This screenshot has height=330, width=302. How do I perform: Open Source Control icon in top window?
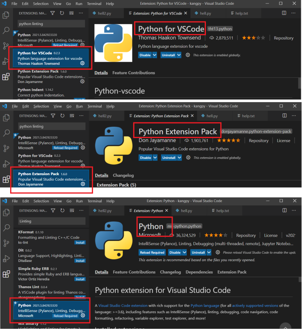(6, 45)
